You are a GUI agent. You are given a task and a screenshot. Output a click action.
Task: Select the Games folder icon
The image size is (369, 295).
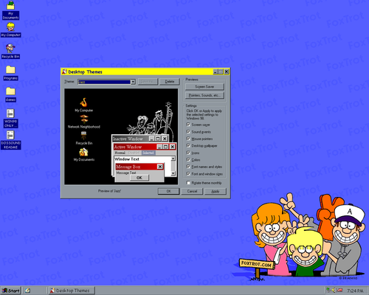point(10,94)
